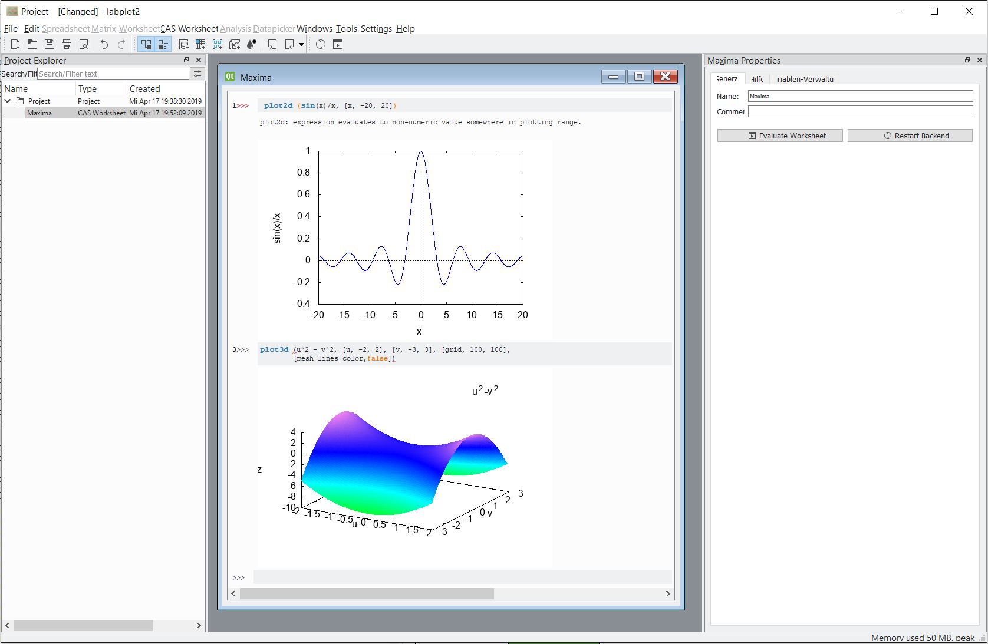Viewport: 988px width, 644px height.
Task: Print the worksheet using the printer icon
Action: [67, 44]
